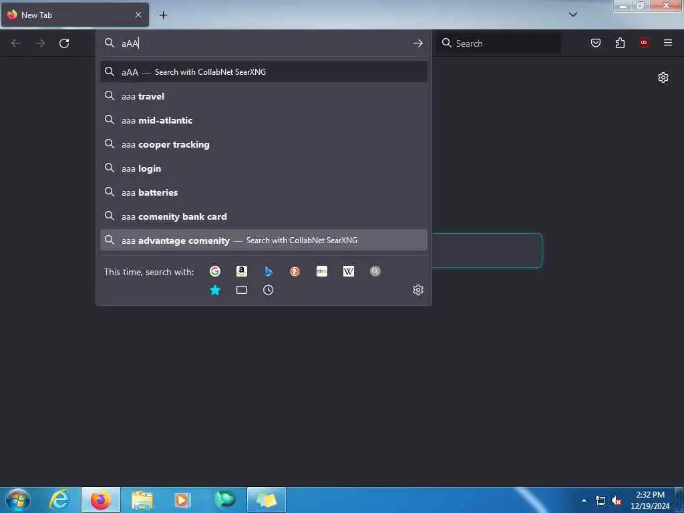Choose suggestion 'aaa mid-atlantic'
Image resolution: width=684 pixels, height=513 pixels.
[264, 120]
